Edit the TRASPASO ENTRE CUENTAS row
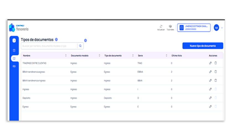 click(x=210, y=63)
